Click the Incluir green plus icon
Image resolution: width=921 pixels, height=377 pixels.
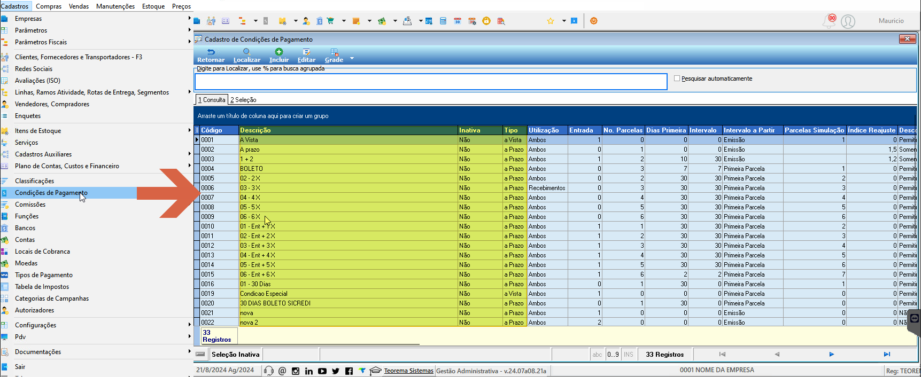[x=278, y=52]
